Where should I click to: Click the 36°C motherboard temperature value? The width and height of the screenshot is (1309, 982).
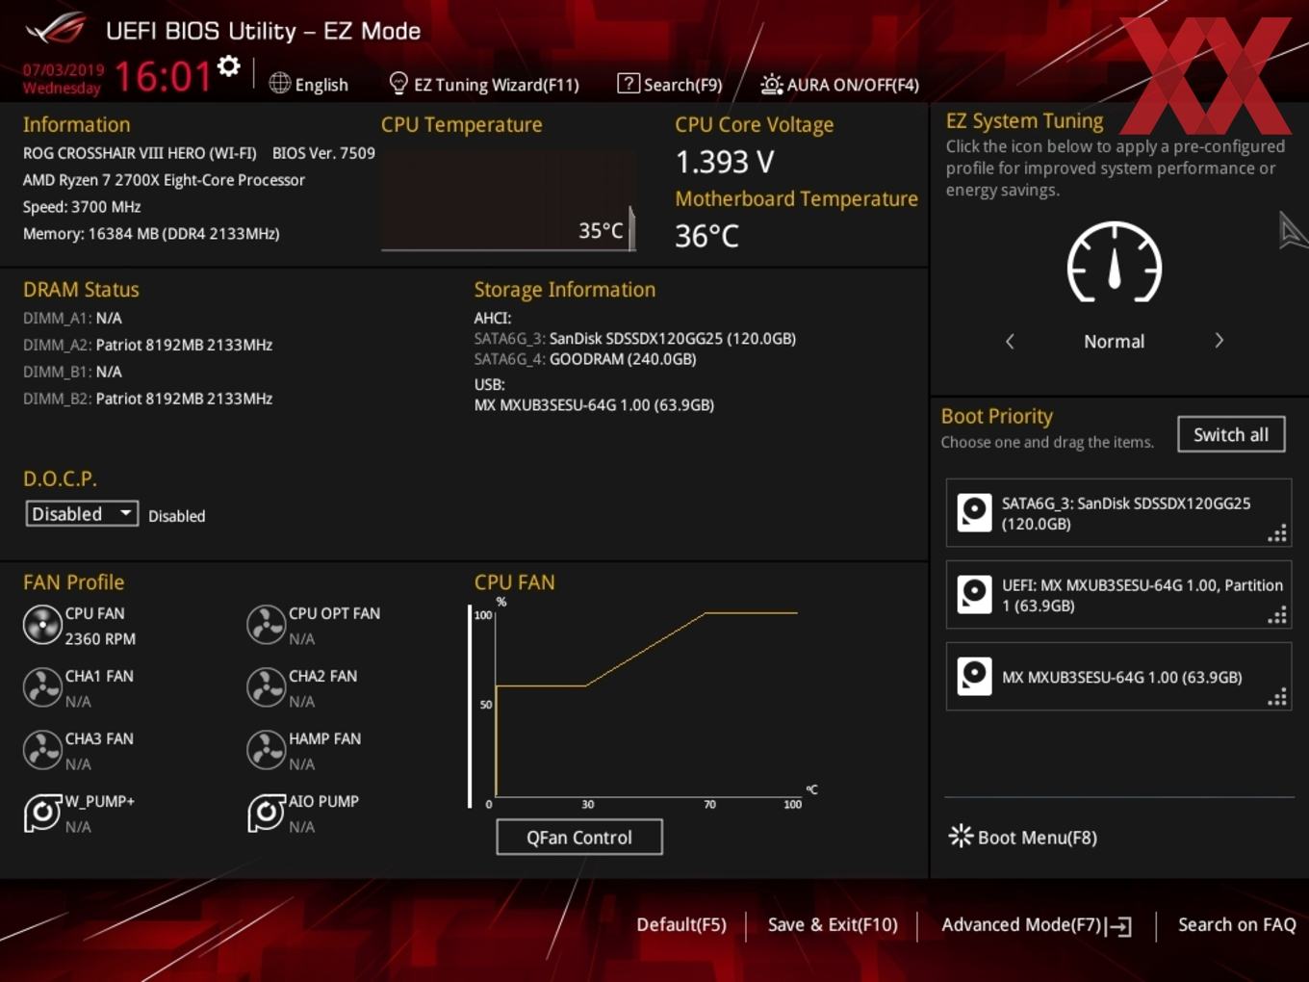point(706,236)
